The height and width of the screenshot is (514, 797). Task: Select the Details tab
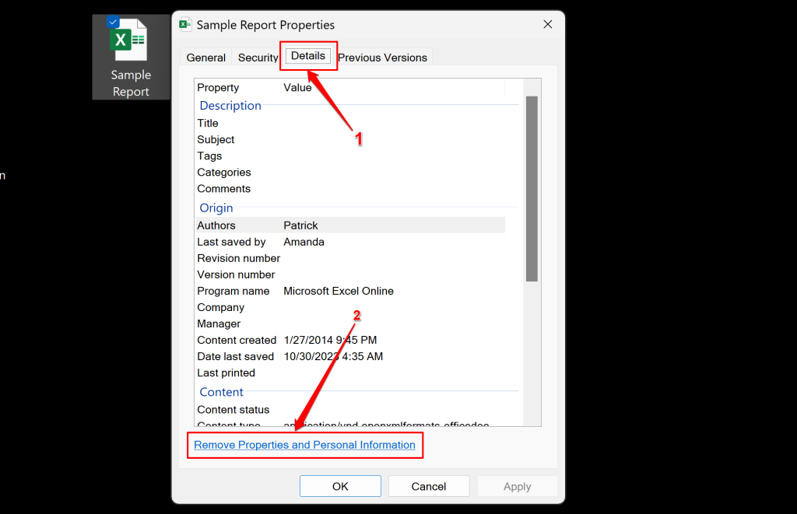(308, 56)
